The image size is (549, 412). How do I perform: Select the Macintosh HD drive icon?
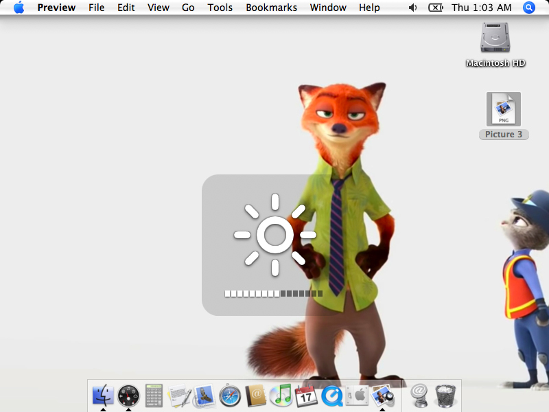(495, 38)
